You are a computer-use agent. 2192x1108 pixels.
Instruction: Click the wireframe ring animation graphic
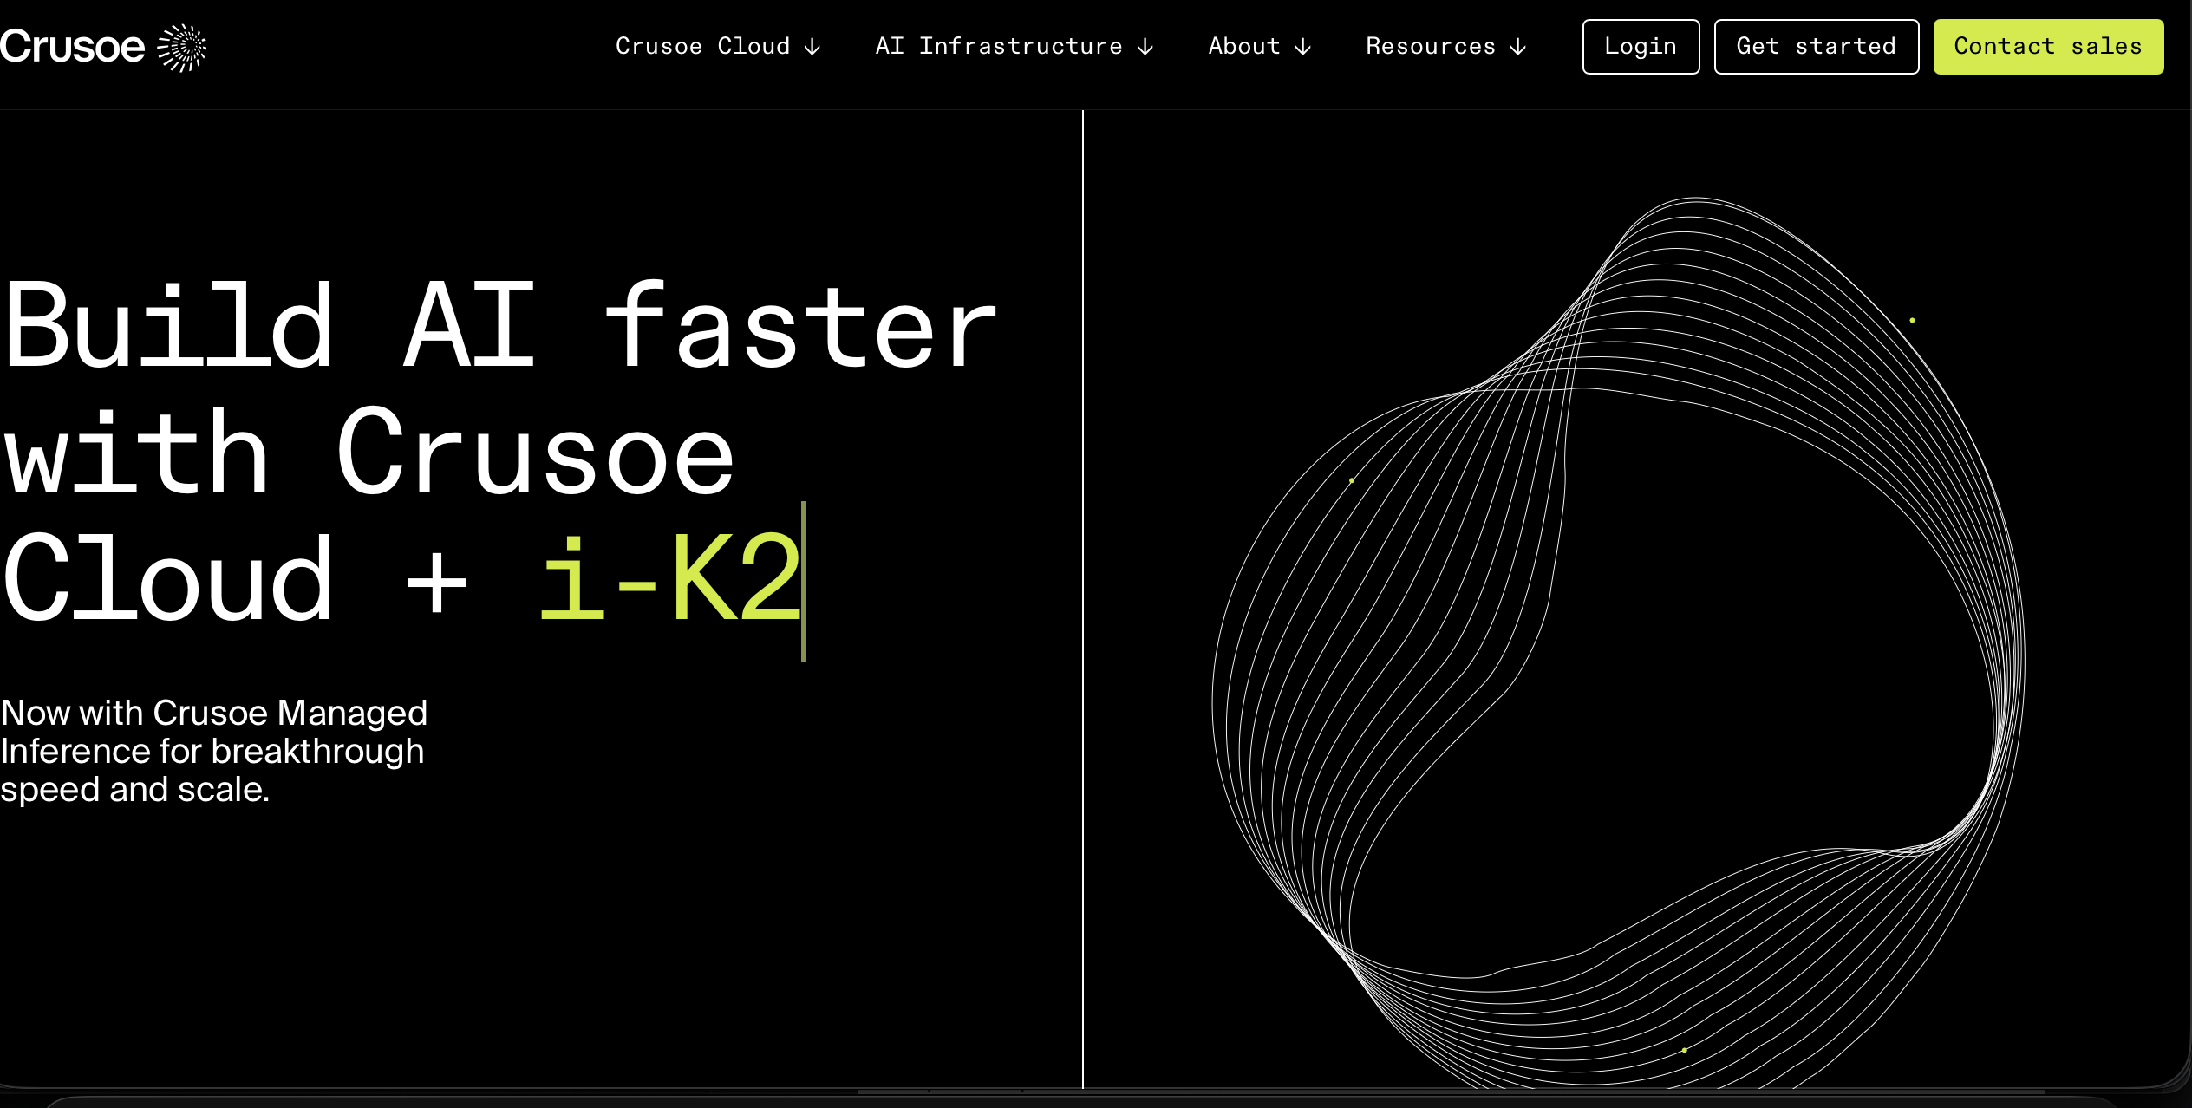1618,642
